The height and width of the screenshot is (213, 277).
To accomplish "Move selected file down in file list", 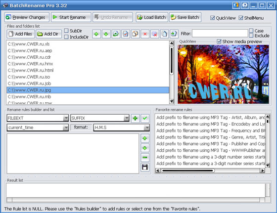I will (106, 34).
